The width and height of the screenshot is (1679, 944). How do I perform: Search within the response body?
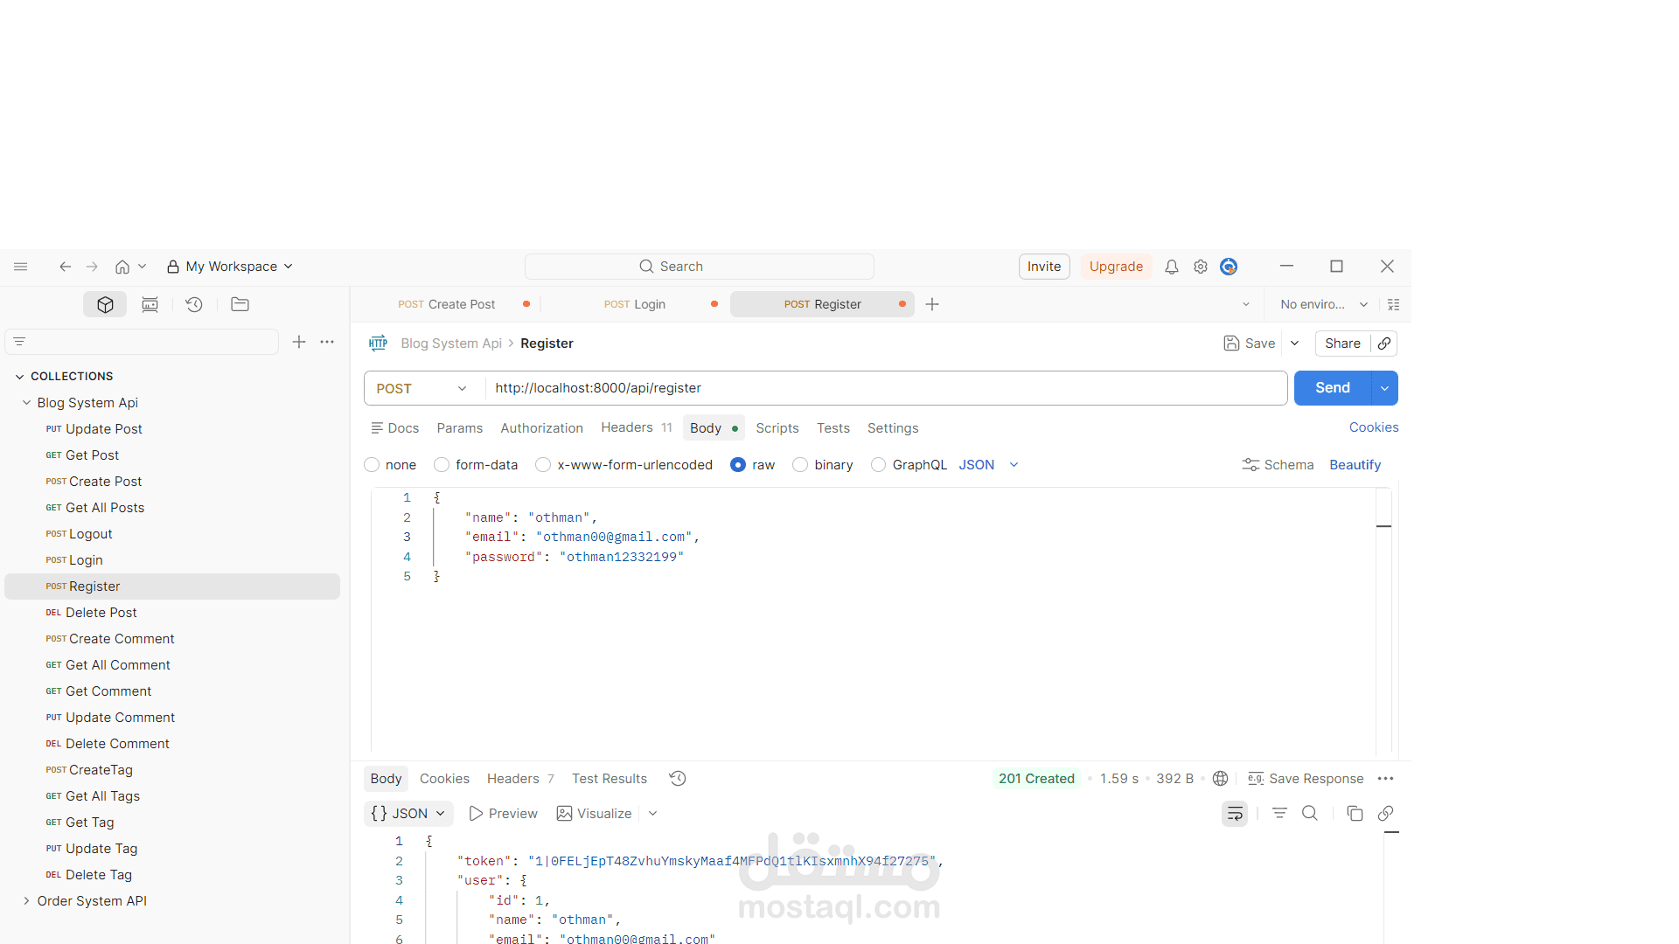point(1309,813)
